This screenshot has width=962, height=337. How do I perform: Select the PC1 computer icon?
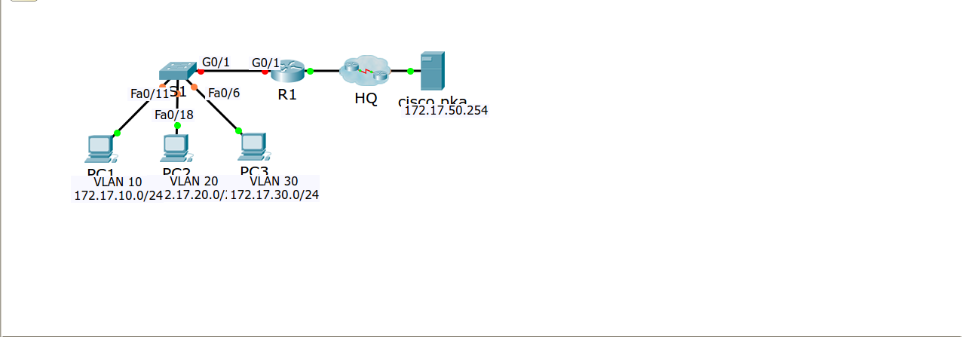pos(100,149)
